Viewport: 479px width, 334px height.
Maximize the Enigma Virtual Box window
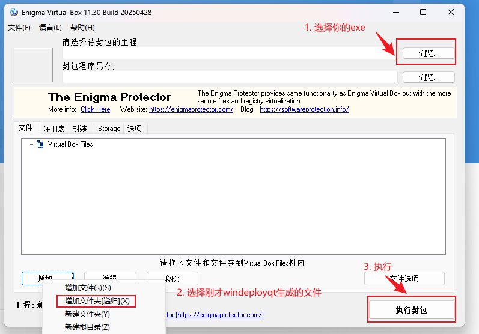[x=423, y=12]
